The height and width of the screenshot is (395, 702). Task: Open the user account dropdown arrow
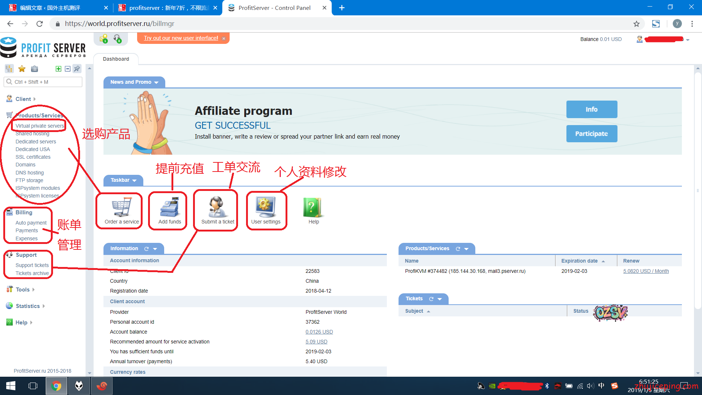tap(688, 40)
